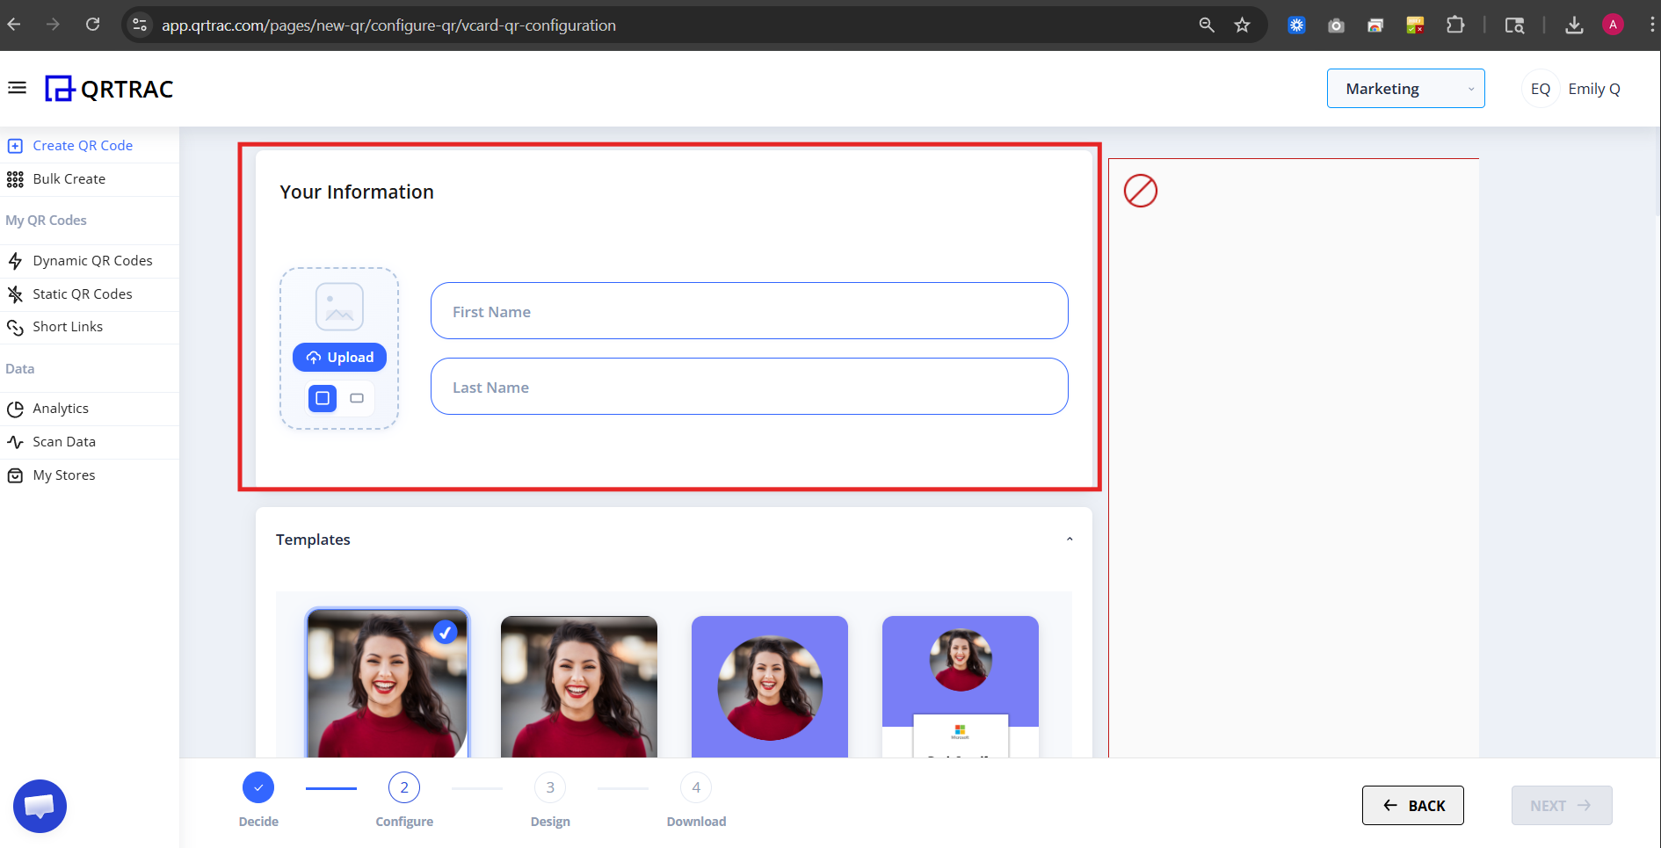Select Dynamic QR Codes in the sidebar

pos(92,260)
